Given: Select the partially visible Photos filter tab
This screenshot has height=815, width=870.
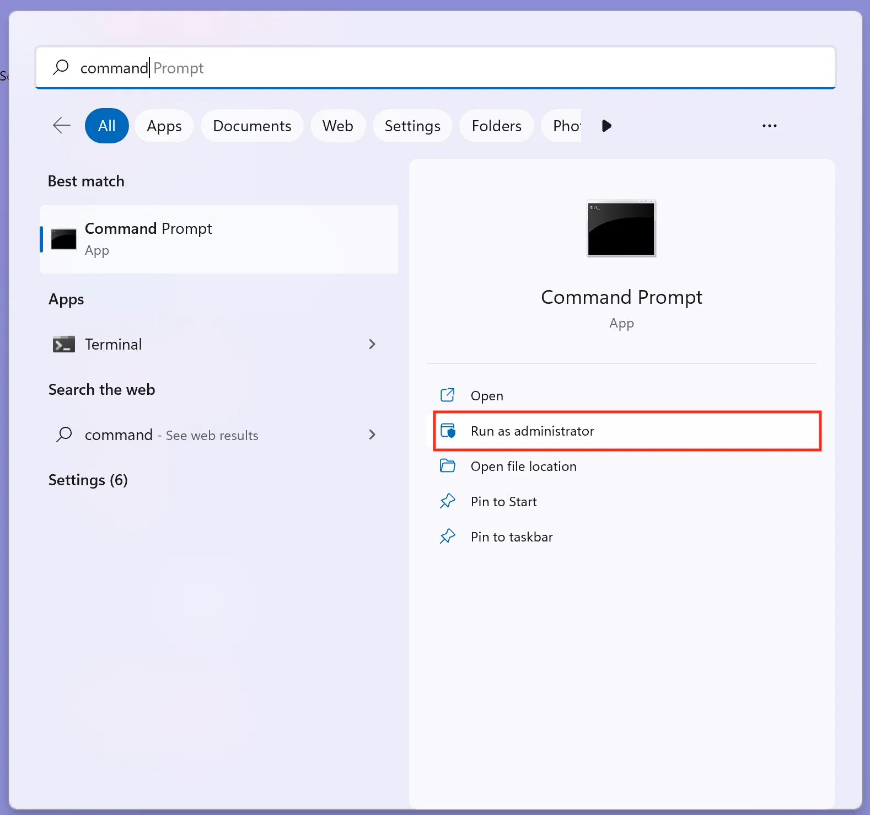Looking at the screenshot, I should [x=562, y=126].
